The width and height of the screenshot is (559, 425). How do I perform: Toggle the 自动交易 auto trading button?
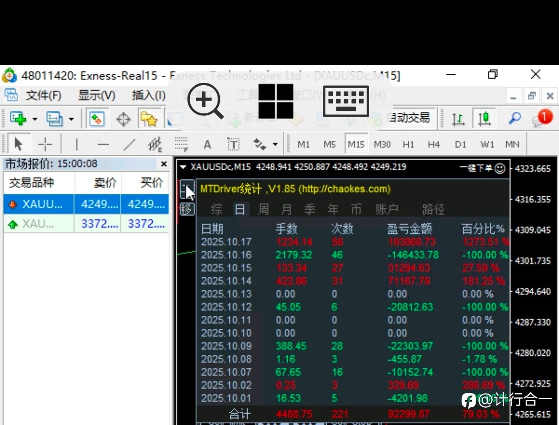tap(410, 118)
